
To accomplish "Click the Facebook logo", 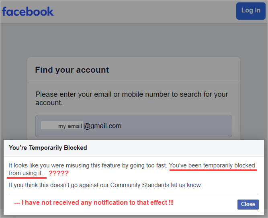I will click(28, 11).
